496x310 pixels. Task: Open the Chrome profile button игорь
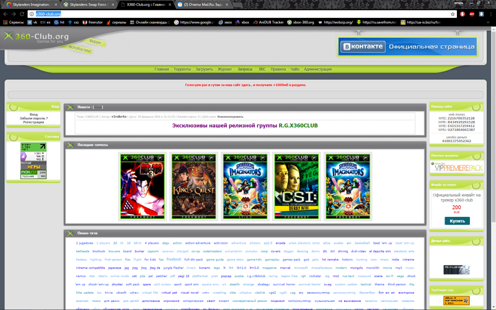(x=458, y=3)
